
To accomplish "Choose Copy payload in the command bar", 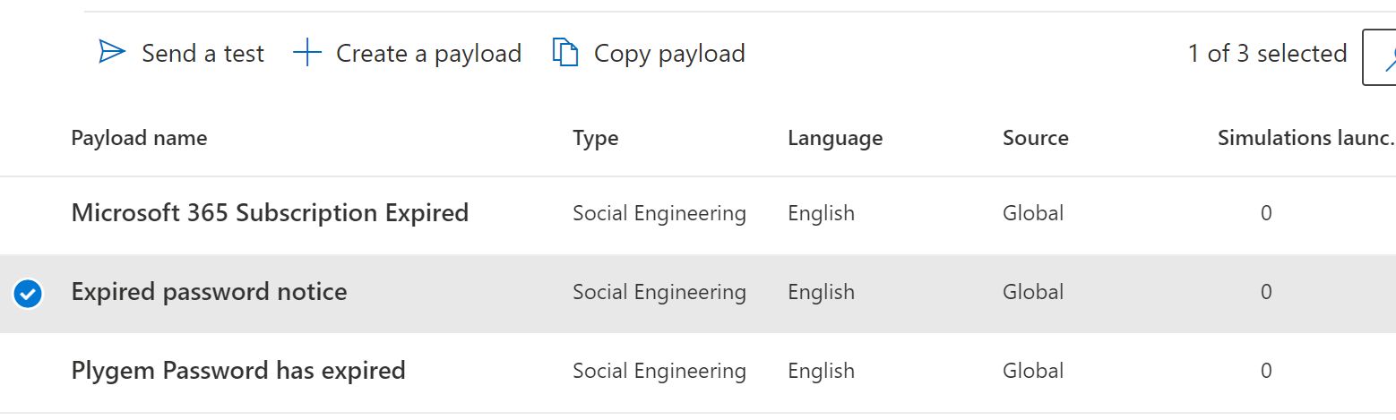I will 668,54.
